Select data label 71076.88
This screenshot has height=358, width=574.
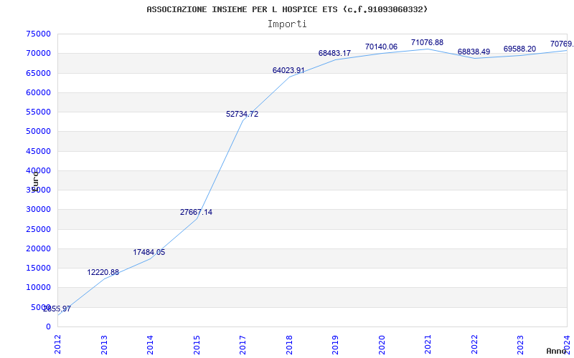[x=427, y=42]
